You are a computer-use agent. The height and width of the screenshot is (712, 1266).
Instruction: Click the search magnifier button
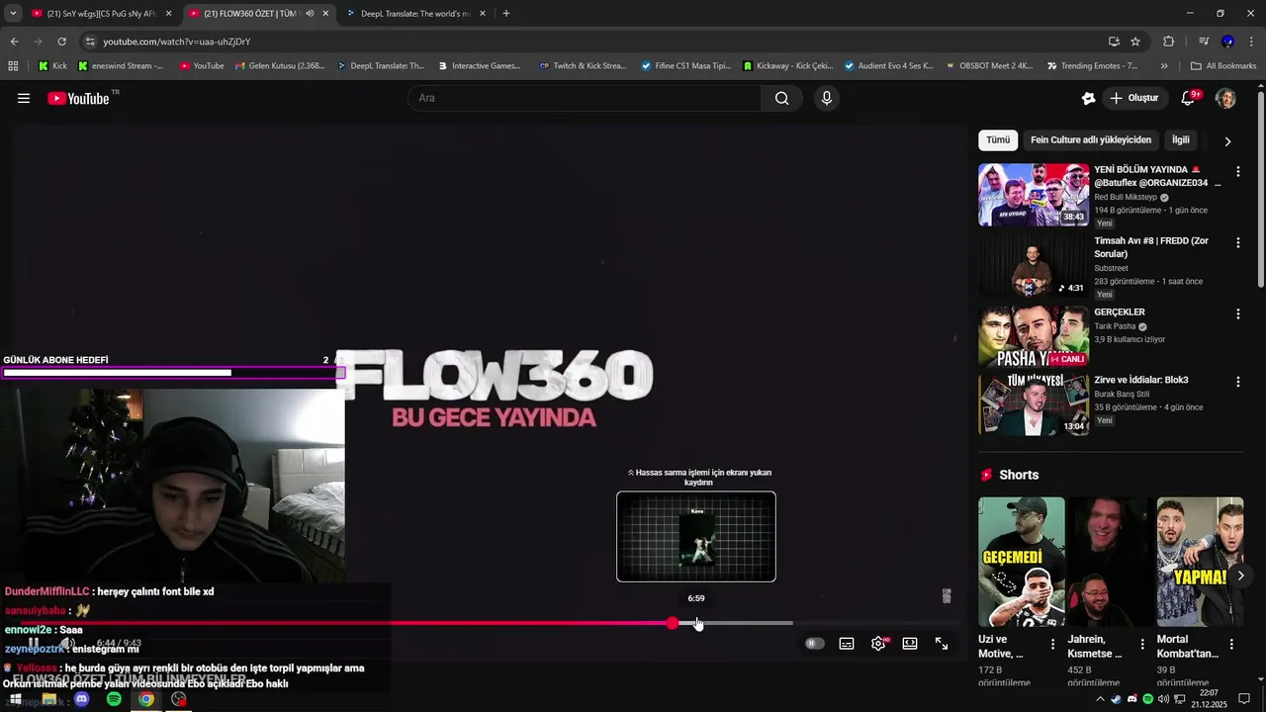781,98
